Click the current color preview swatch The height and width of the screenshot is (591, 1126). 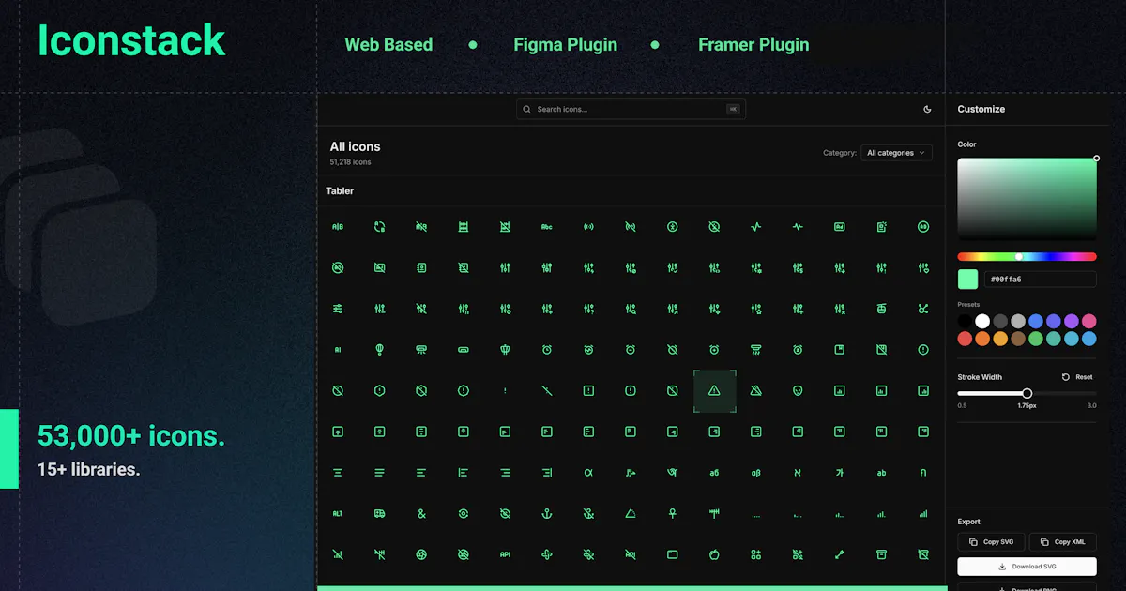pos(967,280)
